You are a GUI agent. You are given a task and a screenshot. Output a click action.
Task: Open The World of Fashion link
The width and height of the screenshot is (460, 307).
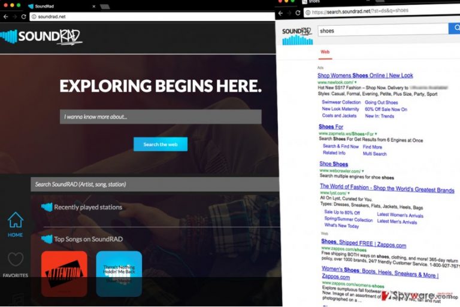point(387,189)
